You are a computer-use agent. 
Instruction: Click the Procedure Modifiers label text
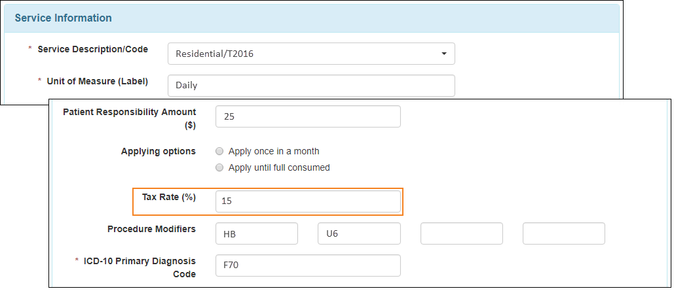point(152,229)
